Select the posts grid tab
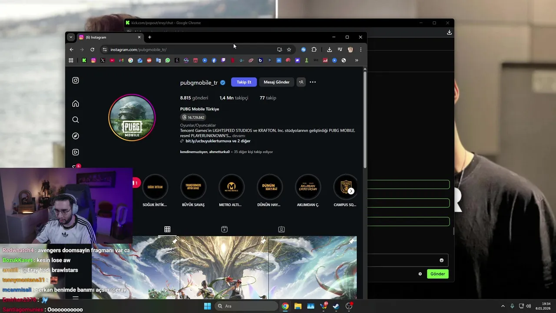556x313 pixels. (167, 229)
